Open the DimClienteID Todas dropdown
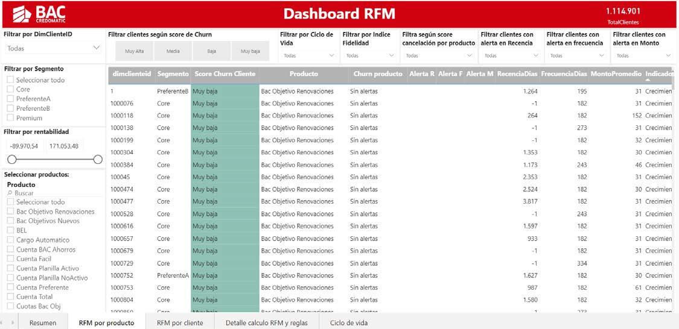Viewport: 679px width, 329px height. pyautogui.click(x=54, y=48)
